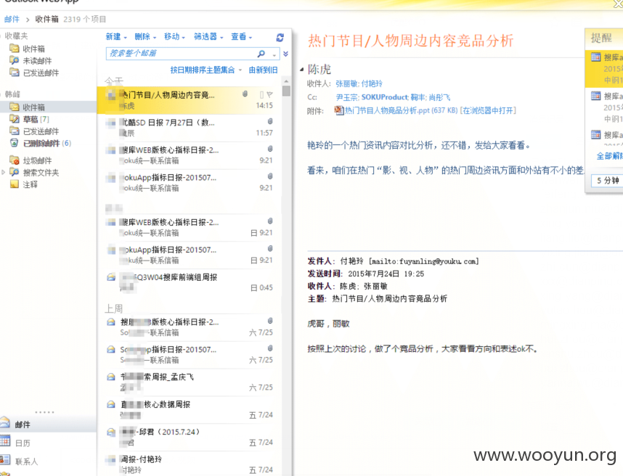Image resolution: width=623 pixels, height=476 pixels.
Task: Click the favorites 收件箱 folder icon
Action: pyautogui.click(x=15, y=49)
